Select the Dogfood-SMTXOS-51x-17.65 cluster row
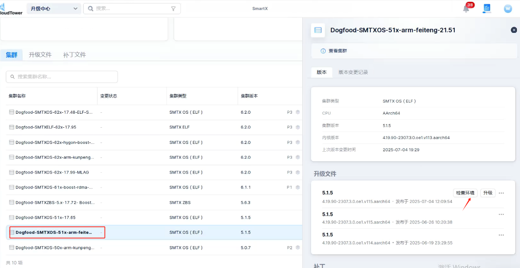Screen dimensions: 520x268 (x=131, y=217)
